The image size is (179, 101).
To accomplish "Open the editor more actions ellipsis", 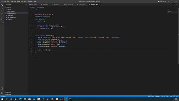I will coord(177,4).
